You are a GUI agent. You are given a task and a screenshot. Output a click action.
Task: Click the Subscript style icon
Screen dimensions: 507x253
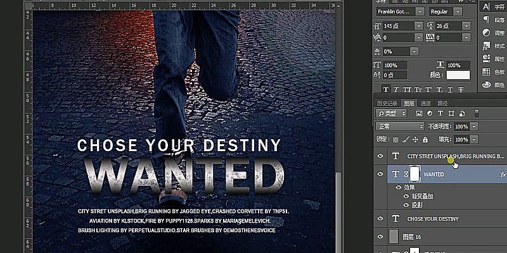point(439,89)
